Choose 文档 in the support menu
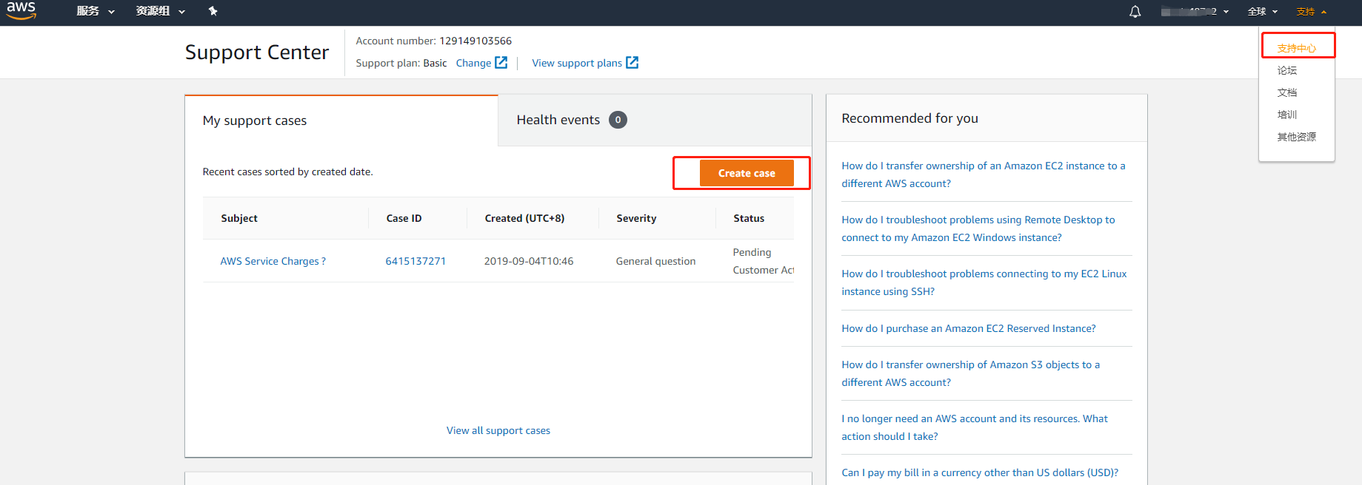 coord(1286,92)
